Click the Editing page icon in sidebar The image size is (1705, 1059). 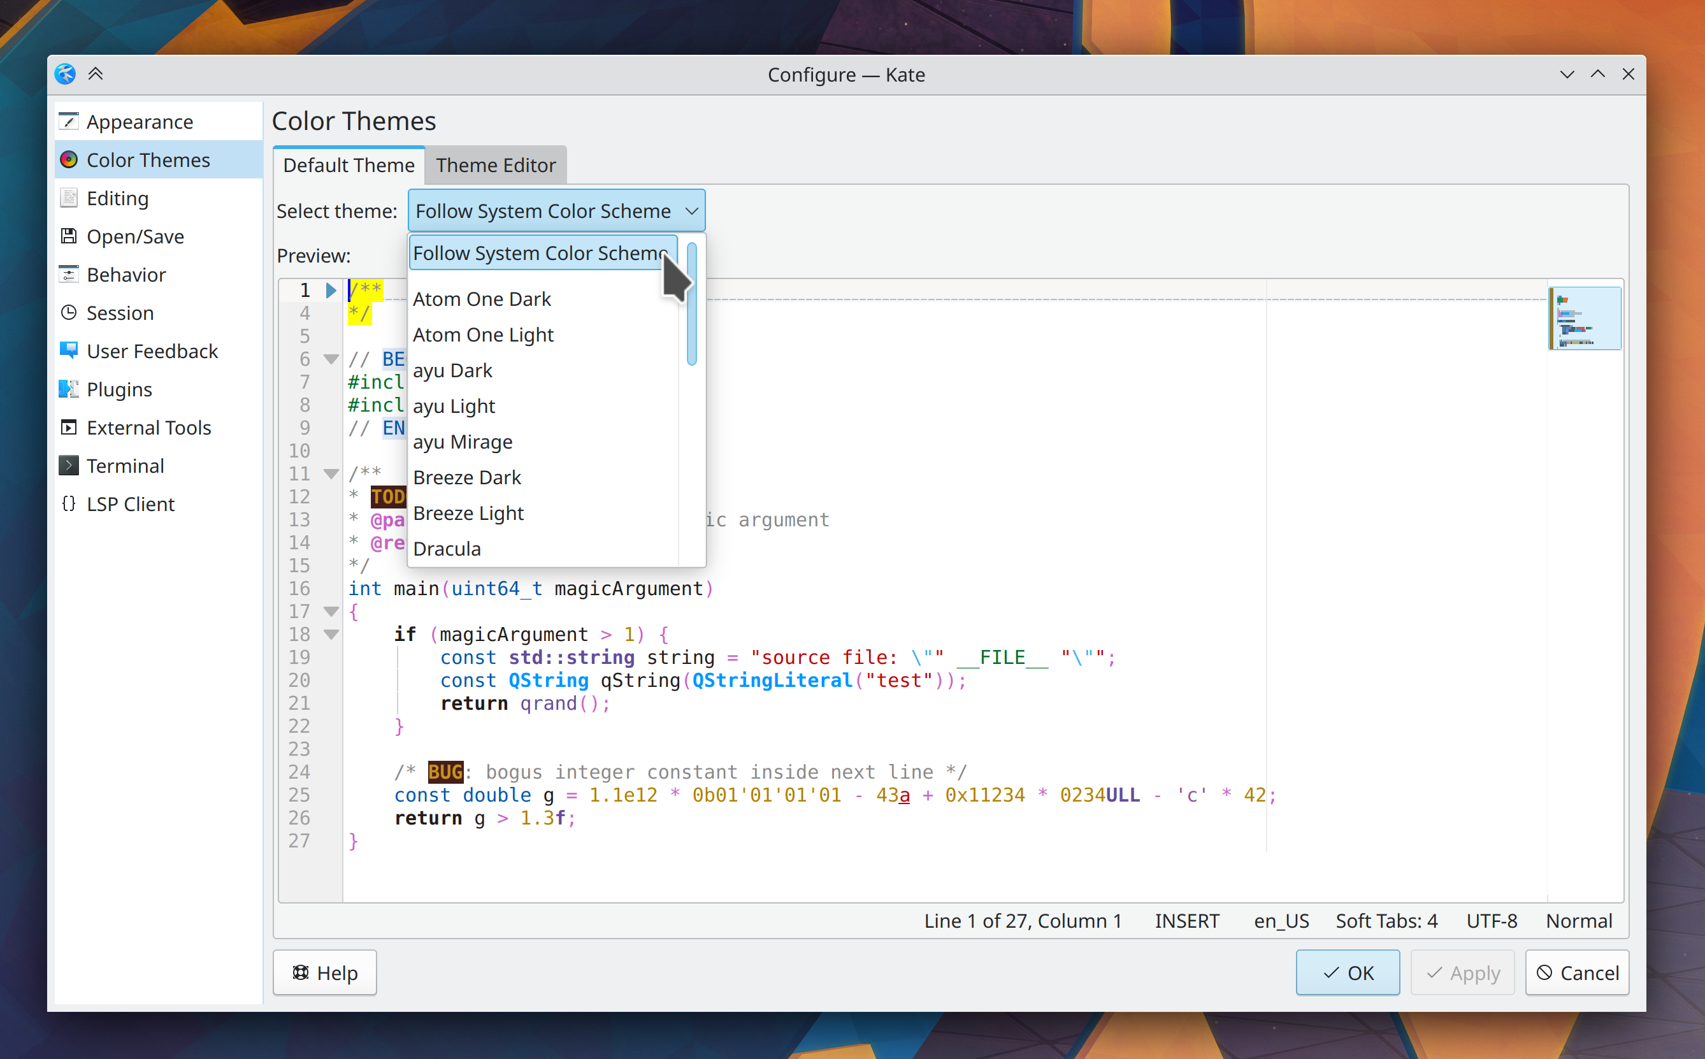pos(69,198)
